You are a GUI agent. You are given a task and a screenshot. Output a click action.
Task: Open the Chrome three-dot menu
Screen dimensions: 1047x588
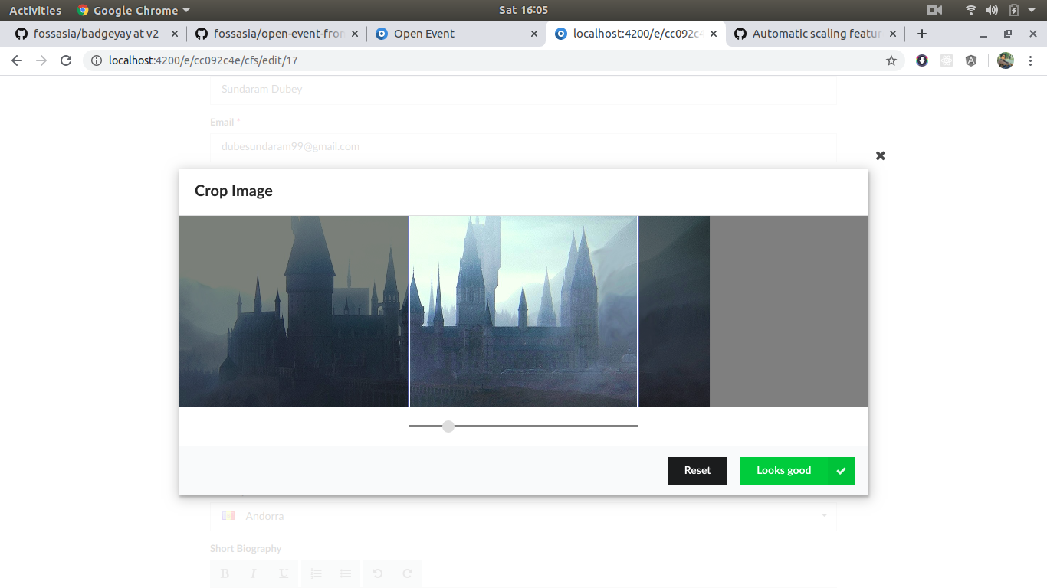coord(1031,60)
